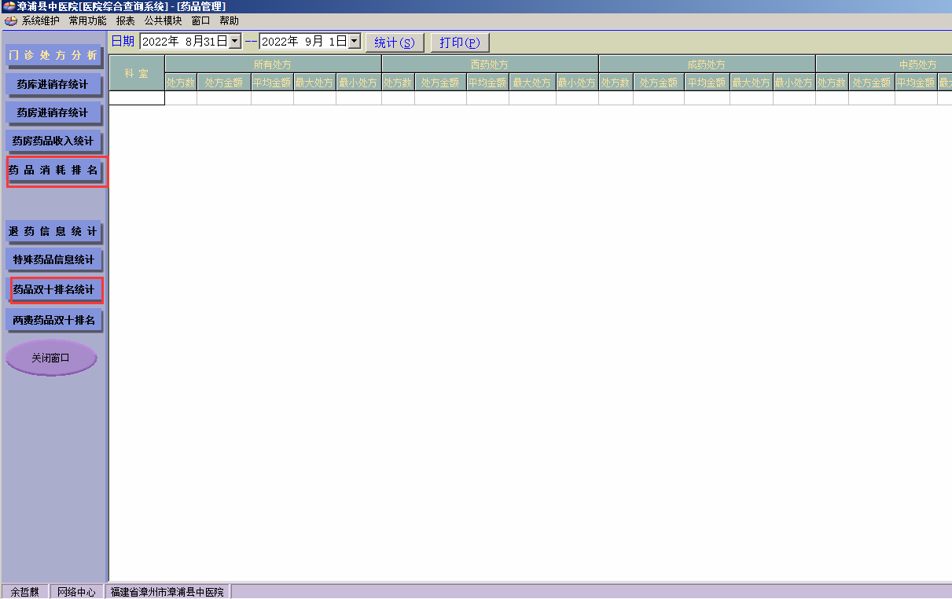Expand the start date calendar dropdown arrow

234,42
